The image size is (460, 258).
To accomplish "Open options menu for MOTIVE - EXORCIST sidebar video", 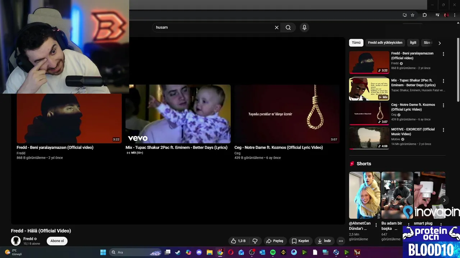I will click(443, 130).
